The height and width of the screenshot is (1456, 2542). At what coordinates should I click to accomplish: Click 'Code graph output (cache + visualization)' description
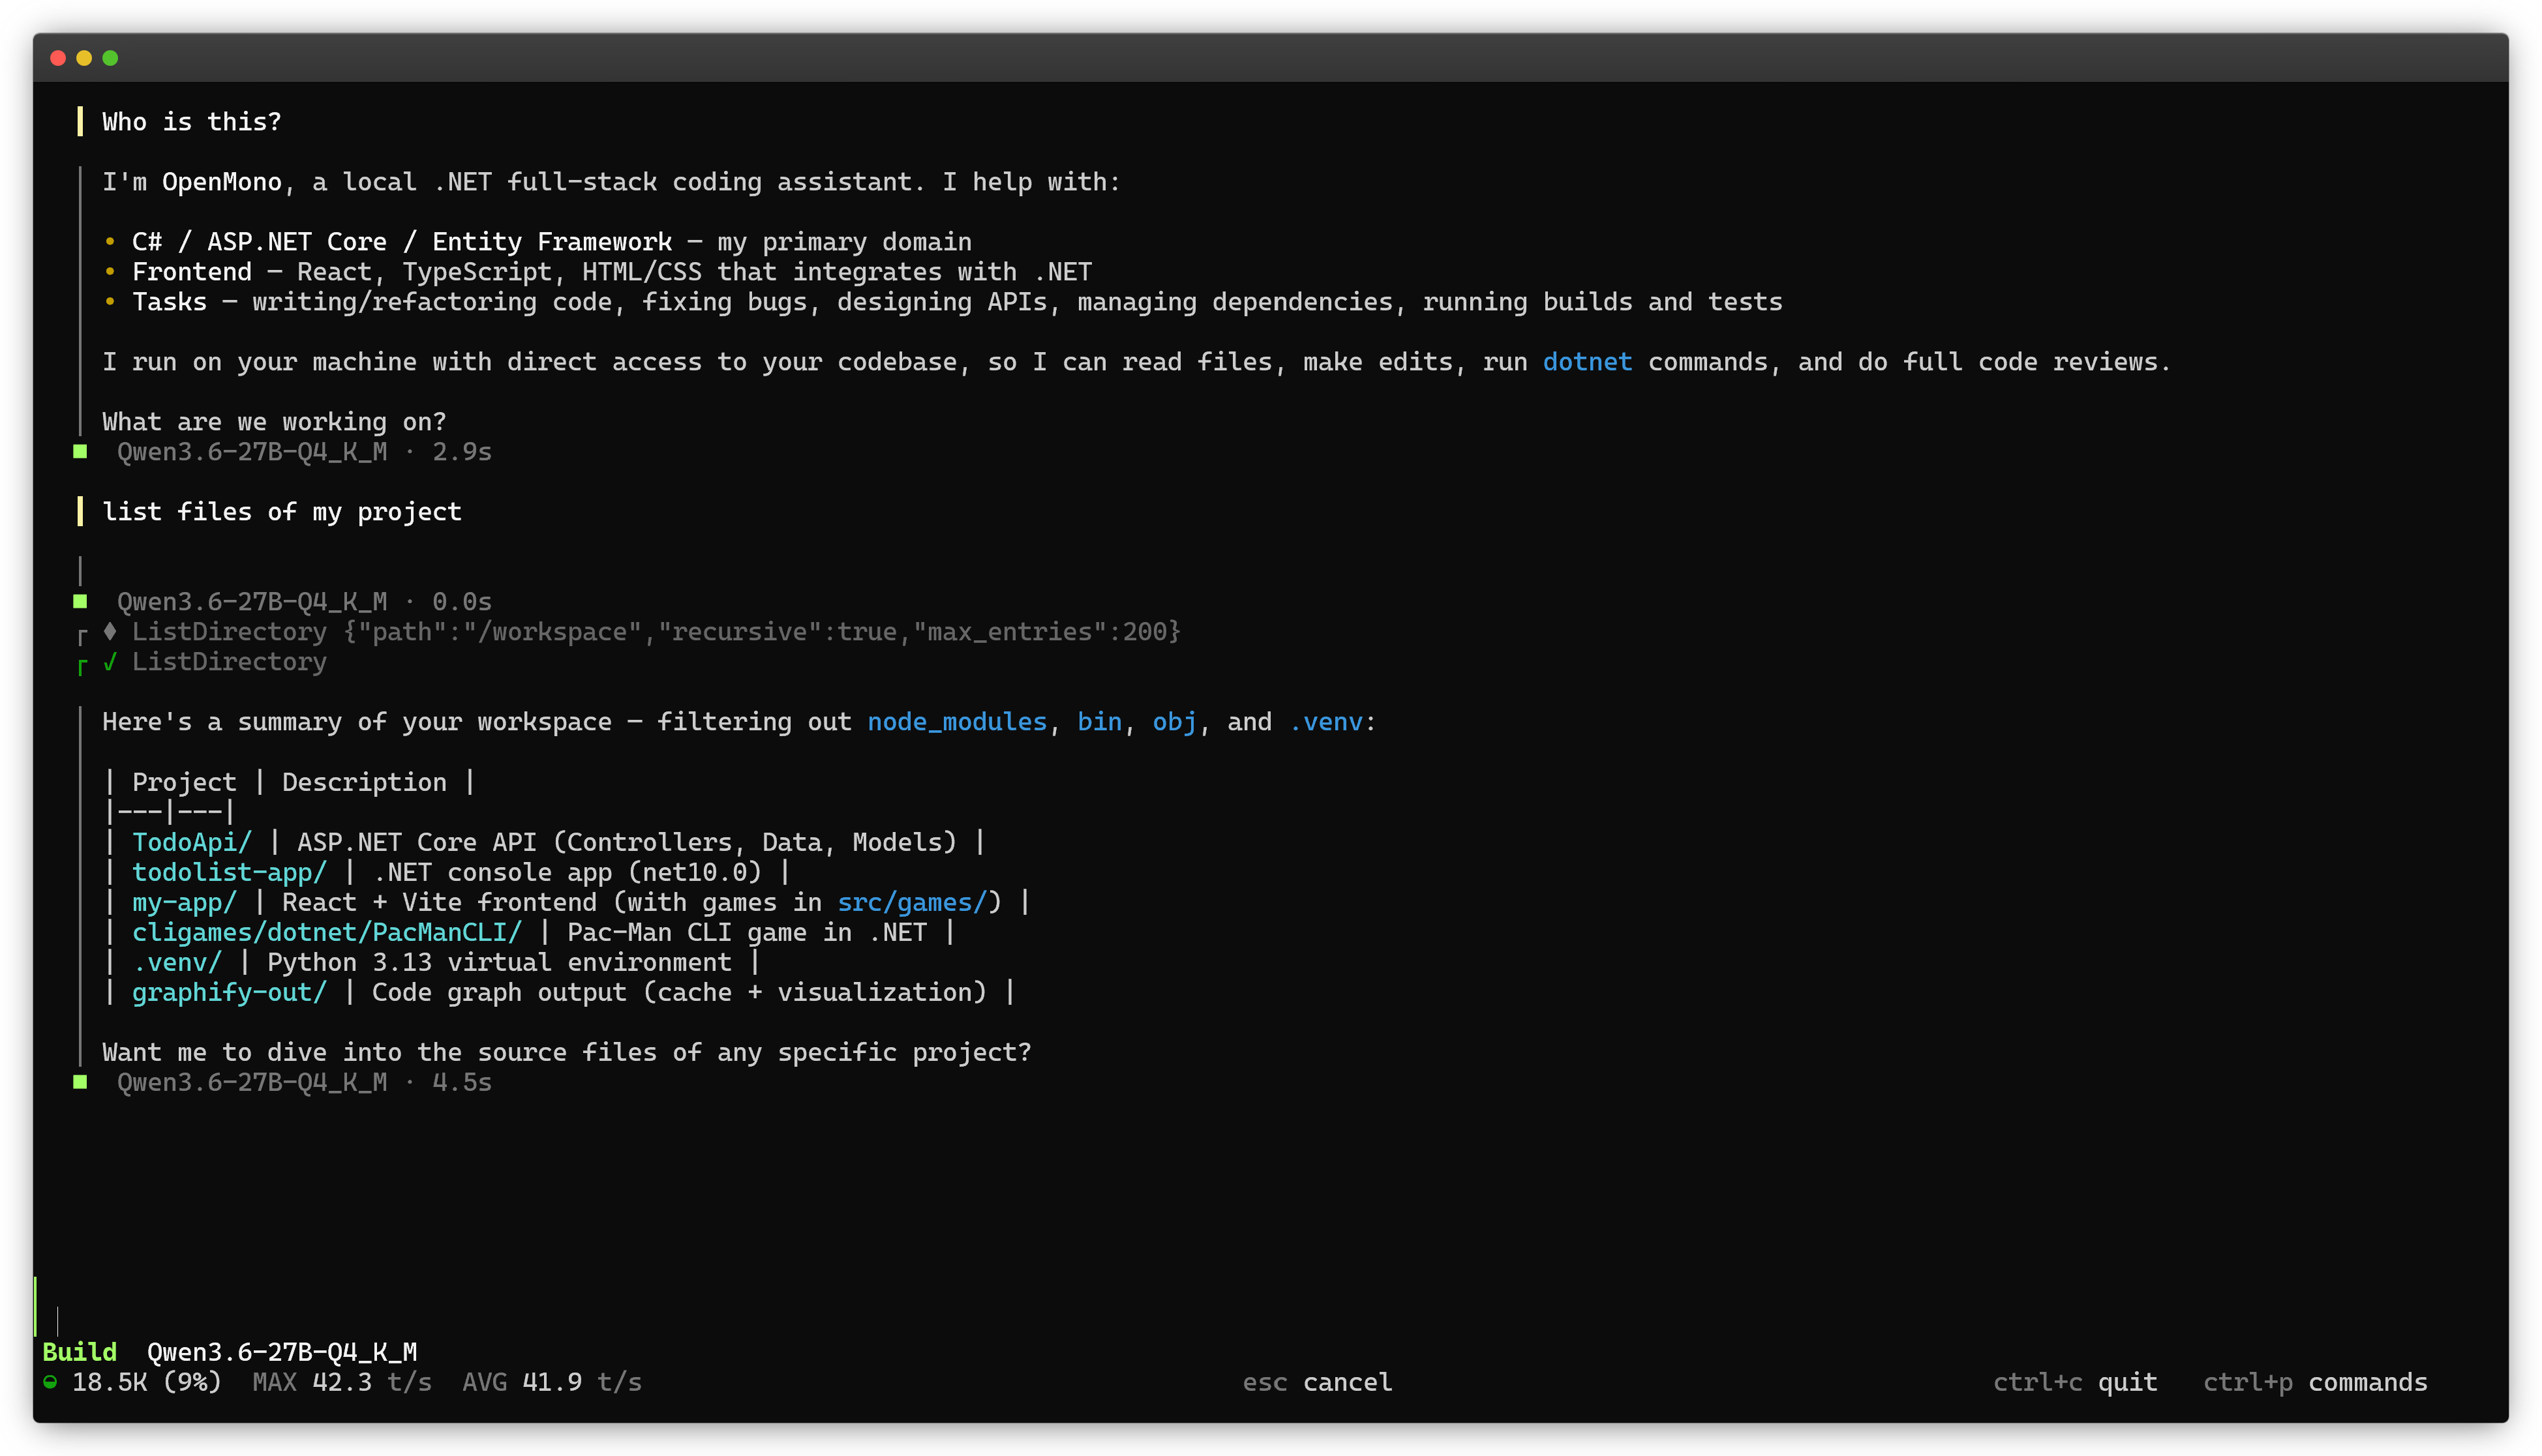tap(679, 992)
